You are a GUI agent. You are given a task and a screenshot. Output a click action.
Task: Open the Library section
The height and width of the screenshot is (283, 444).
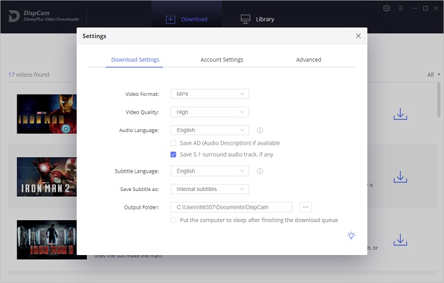[x=258, y=19]
